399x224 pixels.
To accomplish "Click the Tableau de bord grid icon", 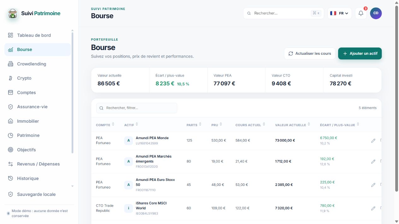I will 10,35.
